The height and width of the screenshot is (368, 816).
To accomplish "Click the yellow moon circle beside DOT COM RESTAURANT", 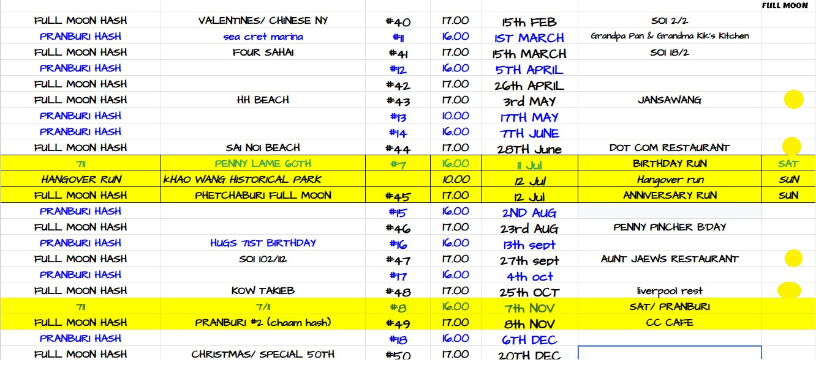I will [791, 146].
